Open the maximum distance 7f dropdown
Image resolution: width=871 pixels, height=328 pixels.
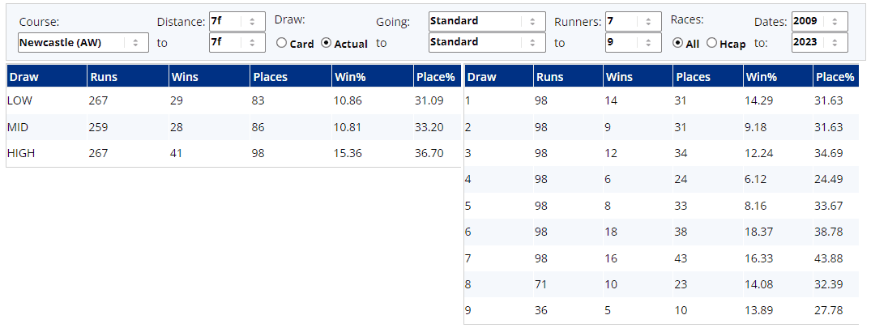pos(237,42)
